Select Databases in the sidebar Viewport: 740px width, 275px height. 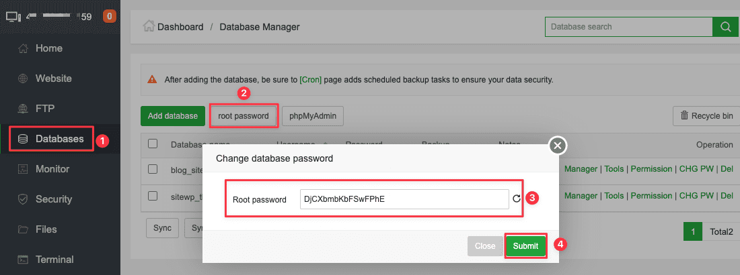pyautogui.click(x=60, y=139)
